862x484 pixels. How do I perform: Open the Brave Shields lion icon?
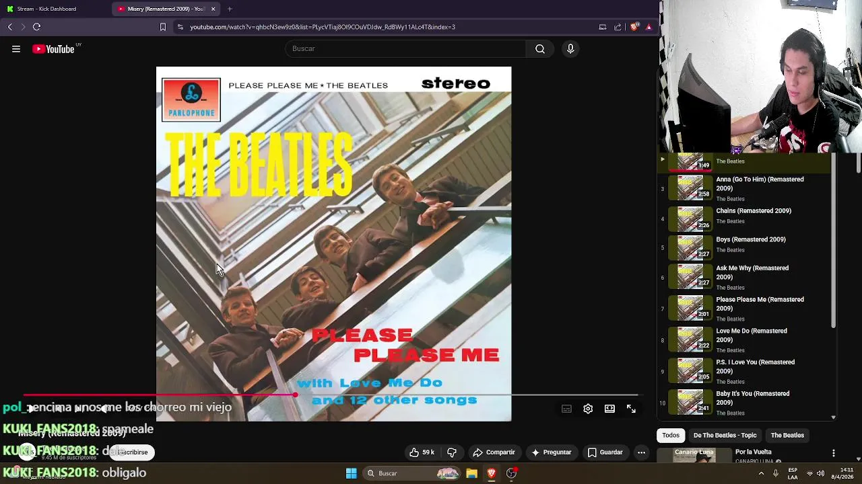tap(634, 27)
